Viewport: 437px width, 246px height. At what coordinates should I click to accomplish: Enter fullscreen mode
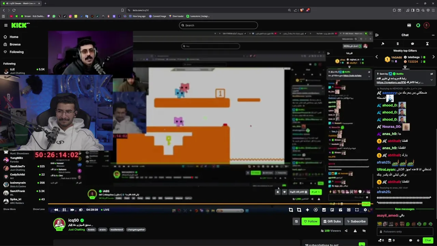pyautogui.click(x=357, y=210)
